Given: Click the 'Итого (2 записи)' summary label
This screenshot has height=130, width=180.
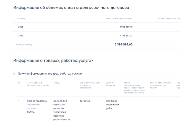Looking at the screenshot, I should click(24, 45).
